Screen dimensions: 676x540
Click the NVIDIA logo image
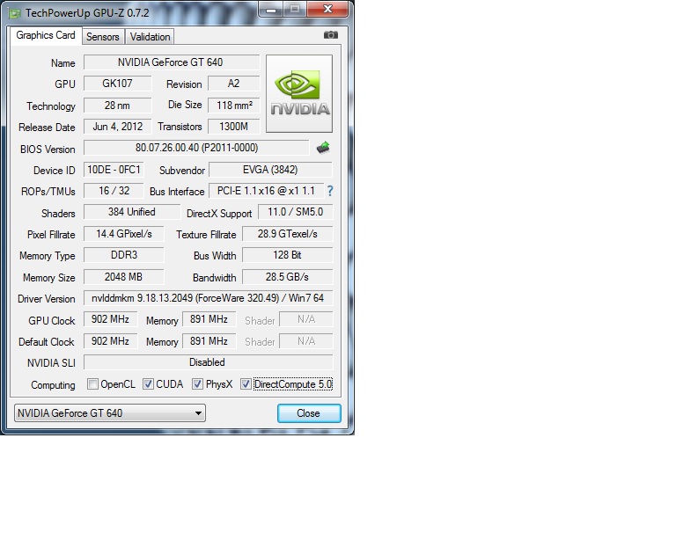pyautogui.click(x=299, y=93)
